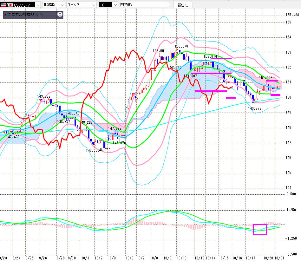This screenshot has width=301, height=261.
Task: Click the 155.488 top price axis label
Action: [292, 15]
